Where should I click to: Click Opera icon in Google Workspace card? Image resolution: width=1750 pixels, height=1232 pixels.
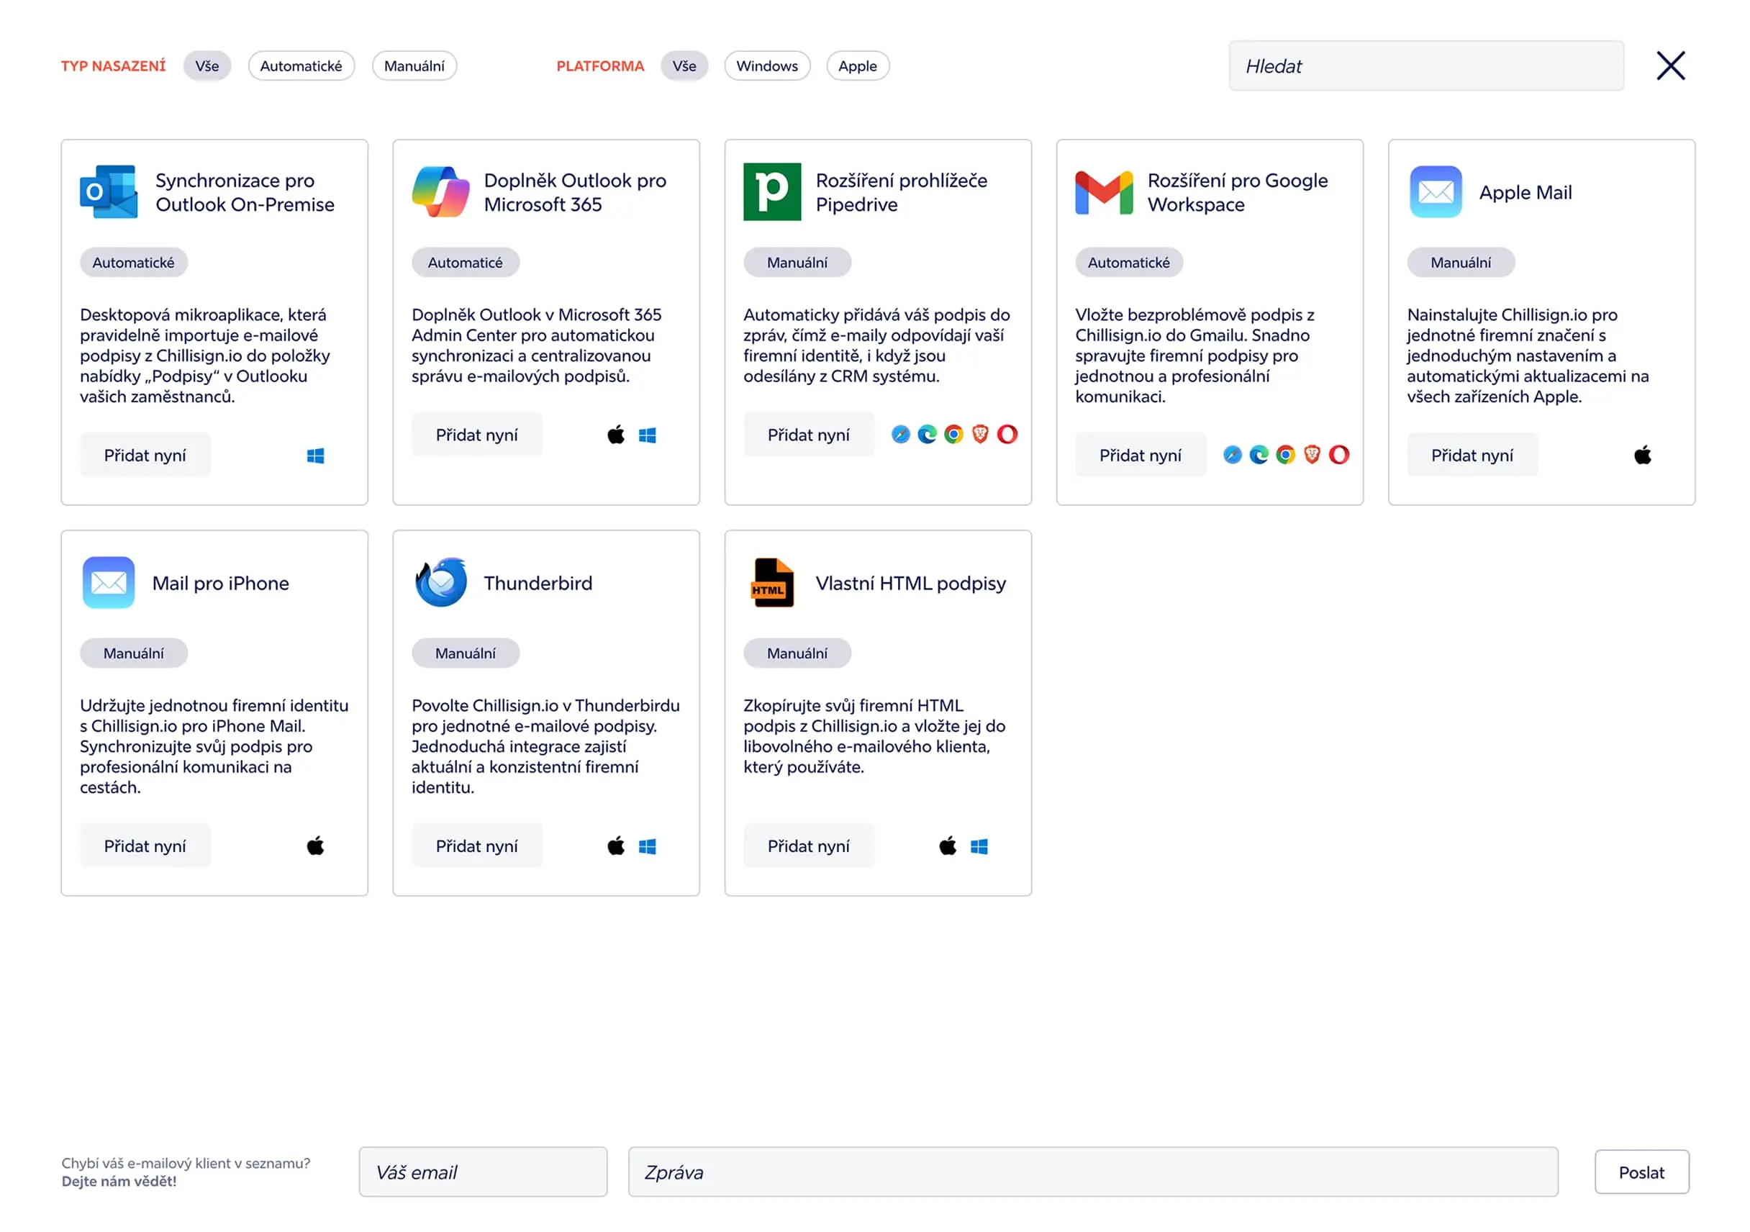[x=1339, y=455]
